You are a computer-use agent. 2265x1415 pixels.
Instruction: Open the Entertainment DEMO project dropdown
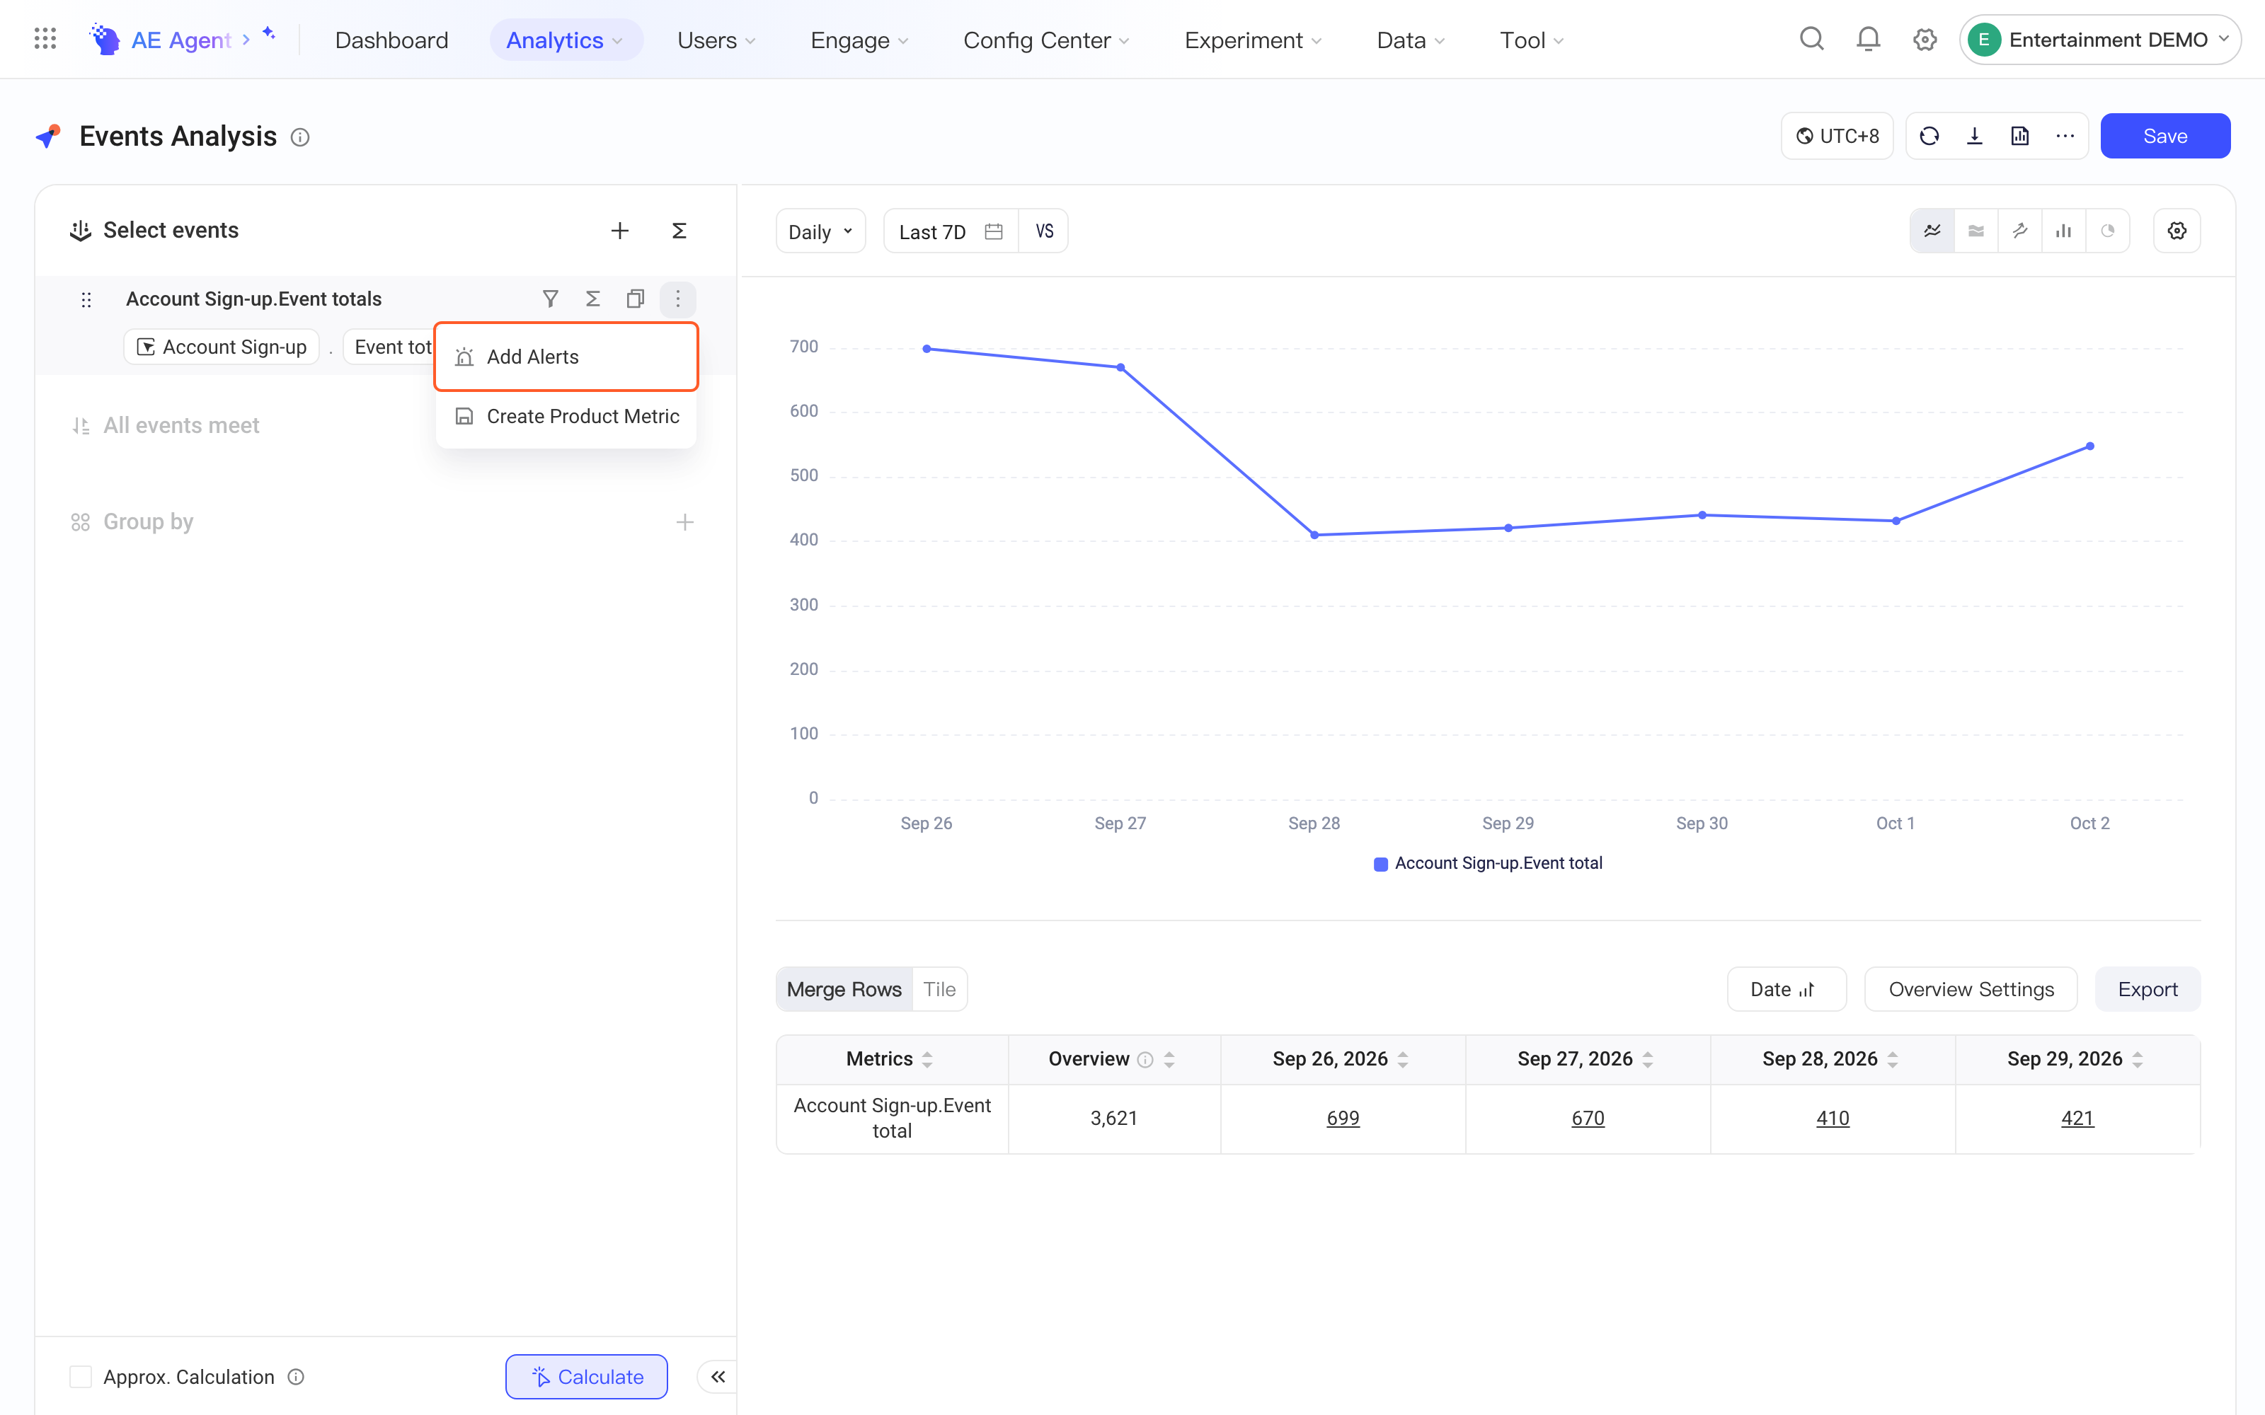(2100, 40)
